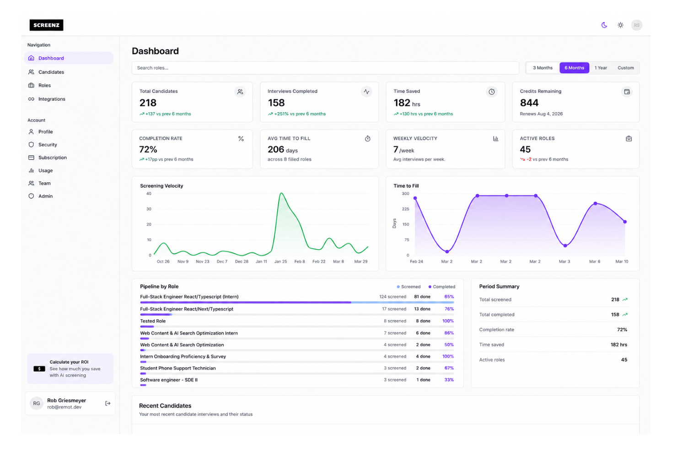Switch to dark mode moon icon
The height and width of the screenshot is (452, 677).
coord(604,25)
